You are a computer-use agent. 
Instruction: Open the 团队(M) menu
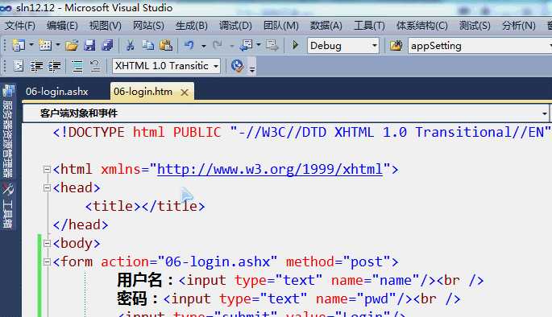click(281, 25)
